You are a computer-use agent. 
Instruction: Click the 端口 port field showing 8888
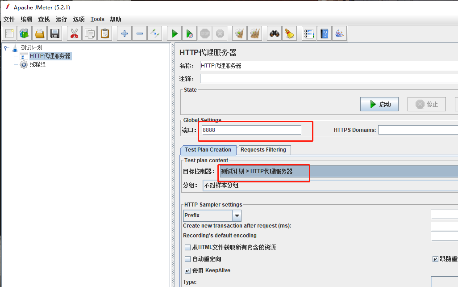point(251,130)
